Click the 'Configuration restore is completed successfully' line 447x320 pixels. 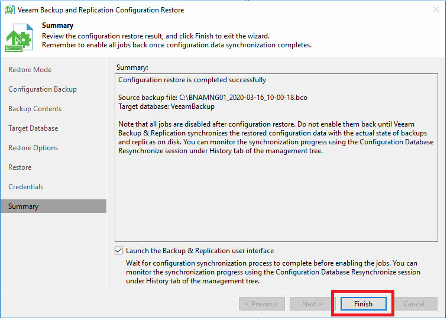[192, 80]
